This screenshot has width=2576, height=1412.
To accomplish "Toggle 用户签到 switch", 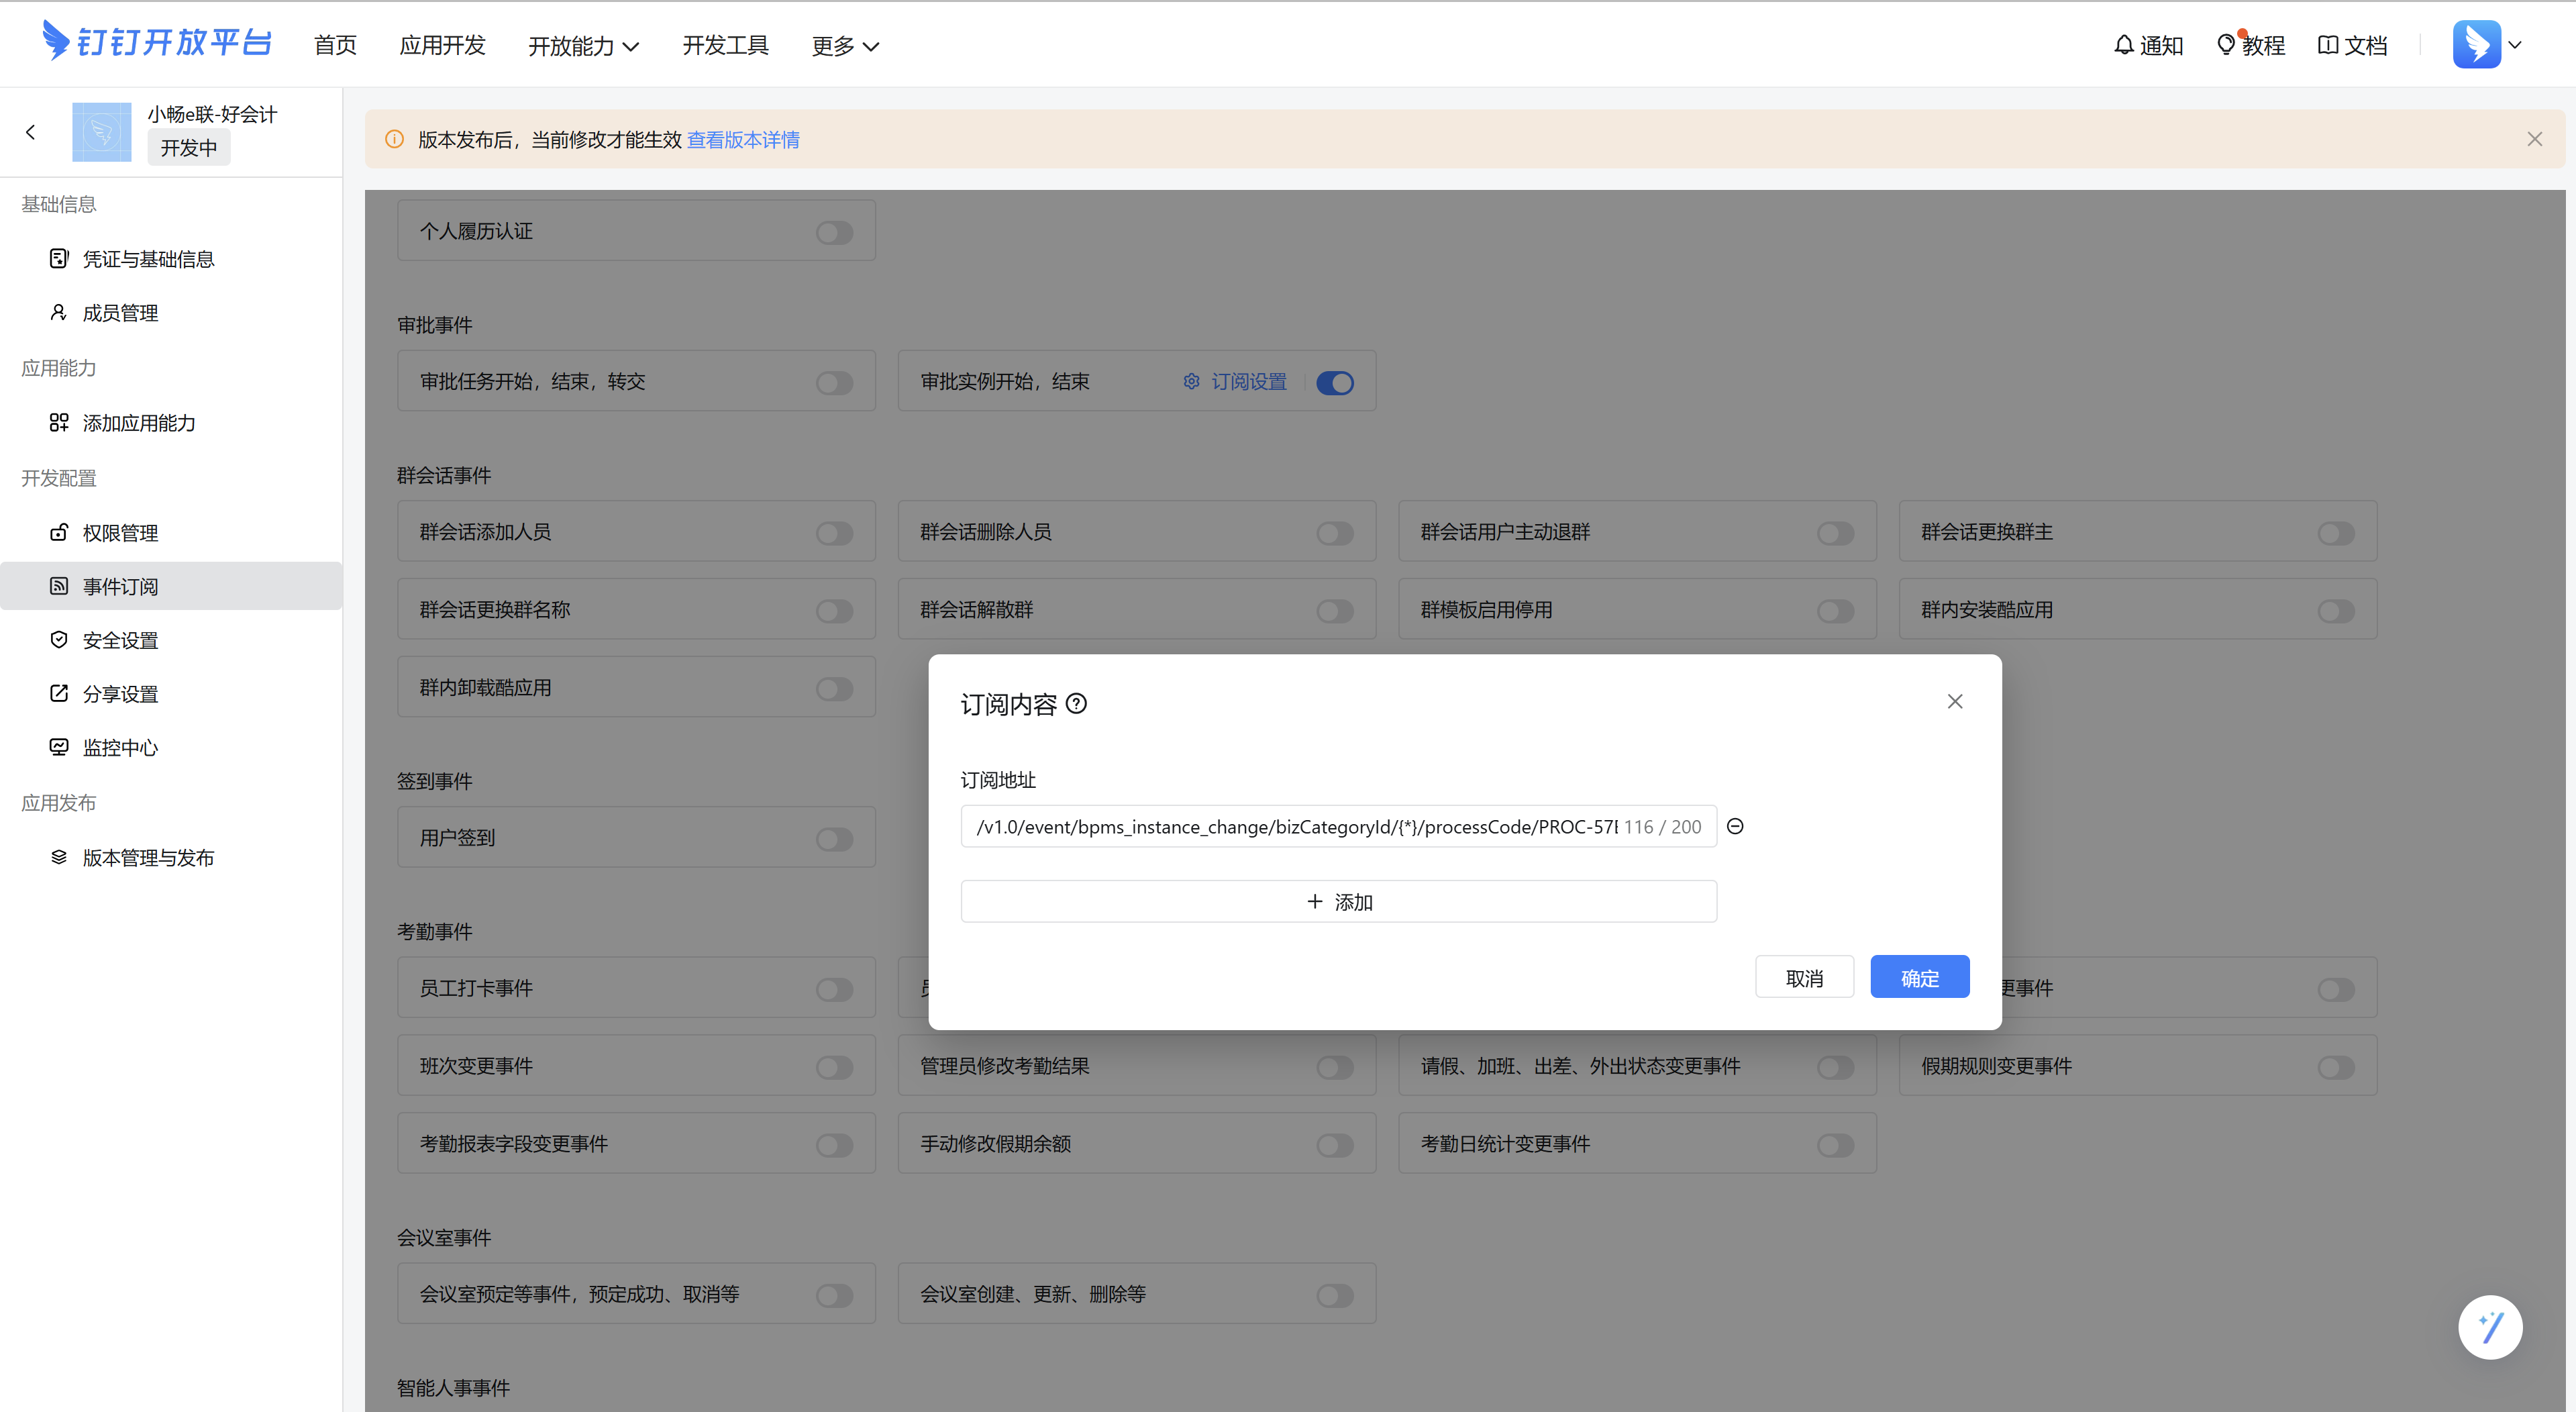I will pos(834,839).
